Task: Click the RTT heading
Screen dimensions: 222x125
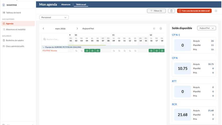Action: click(x=174, y=81)
